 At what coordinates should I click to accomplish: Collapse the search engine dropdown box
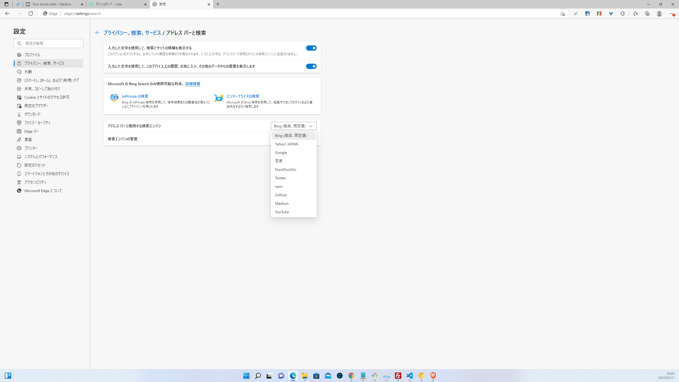coord(294,126)
